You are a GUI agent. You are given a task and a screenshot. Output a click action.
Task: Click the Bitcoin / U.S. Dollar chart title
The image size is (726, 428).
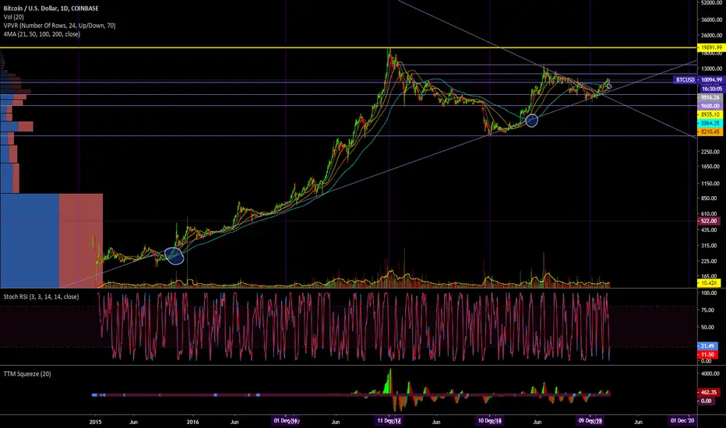point(51,9)
